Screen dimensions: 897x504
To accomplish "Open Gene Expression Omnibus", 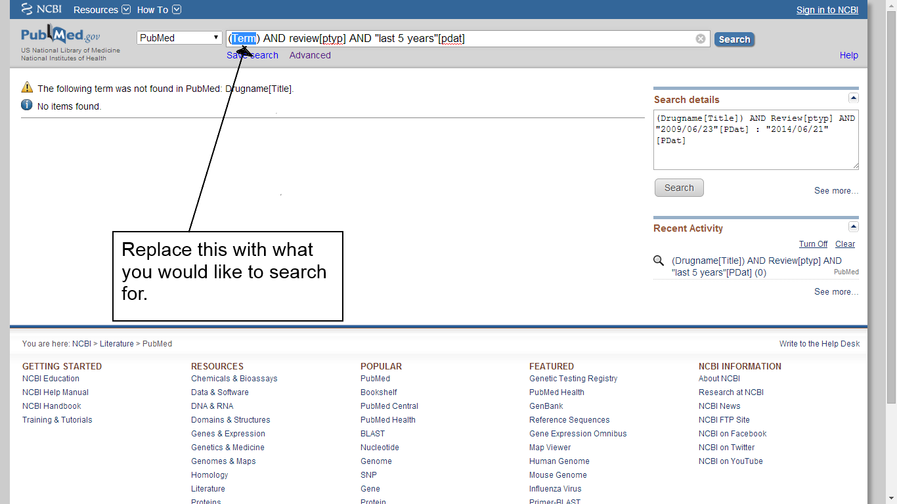I will click(578, 434).
